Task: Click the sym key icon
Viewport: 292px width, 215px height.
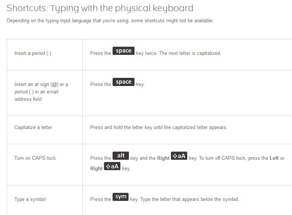Action: point(121,197)
